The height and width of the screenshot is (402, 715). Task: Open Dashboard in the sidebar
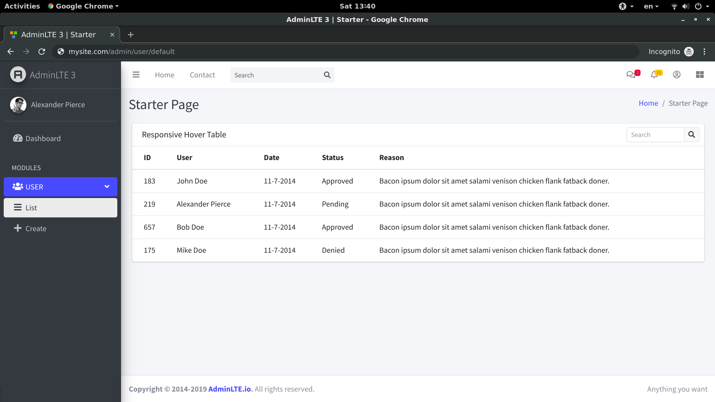coord(43,138)
